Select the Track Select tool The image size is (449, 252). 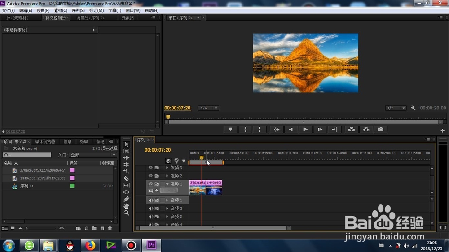[126, 151]
